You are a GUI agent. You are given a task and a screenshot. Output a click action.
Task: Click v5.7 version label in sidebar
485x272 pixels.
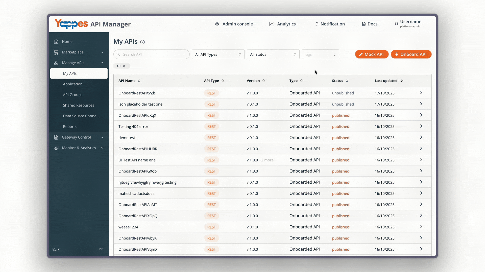coord(56,249)
